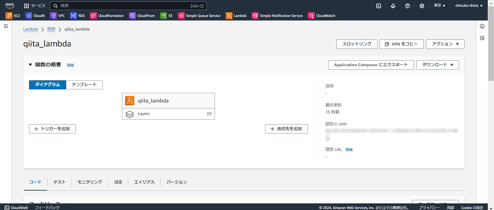Switch to the バージョン tab

tap(177, 182)
